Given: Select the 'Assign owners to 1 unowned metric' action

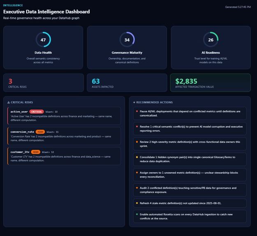Looking at the screenshot, I should (x=190, y=175).
